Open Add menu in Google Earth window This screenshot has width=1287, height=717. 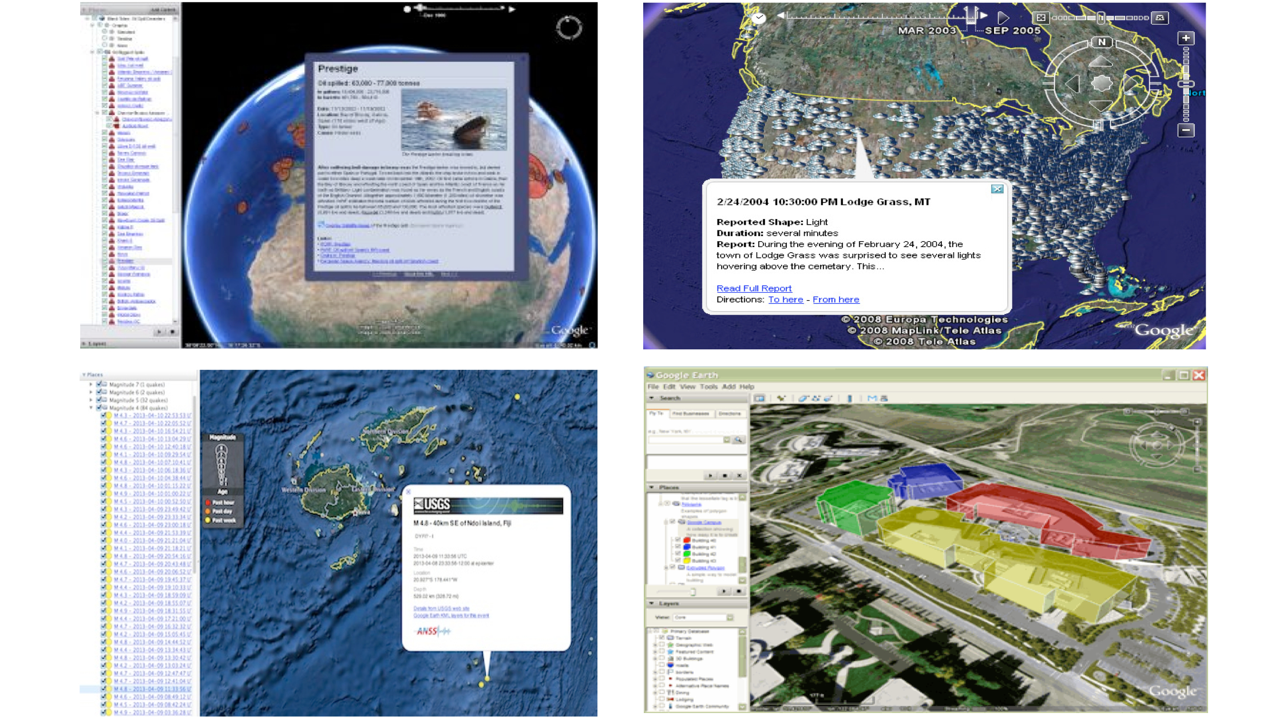pos(728,387)
